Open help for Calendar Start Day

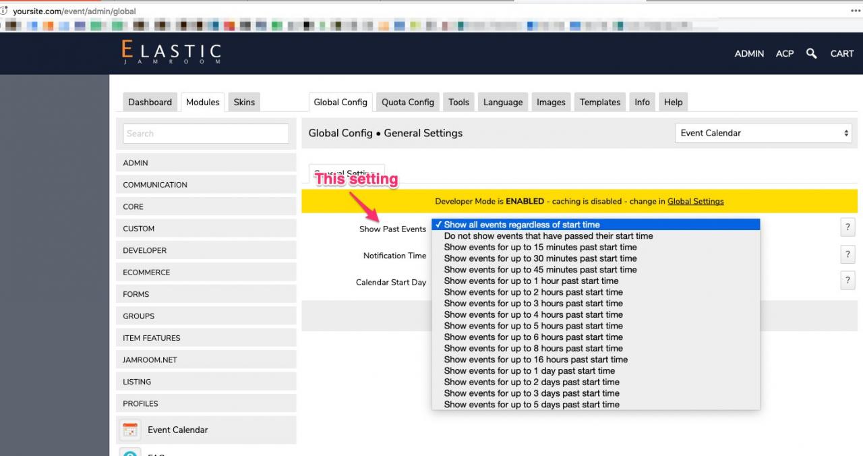coord(847,281)
